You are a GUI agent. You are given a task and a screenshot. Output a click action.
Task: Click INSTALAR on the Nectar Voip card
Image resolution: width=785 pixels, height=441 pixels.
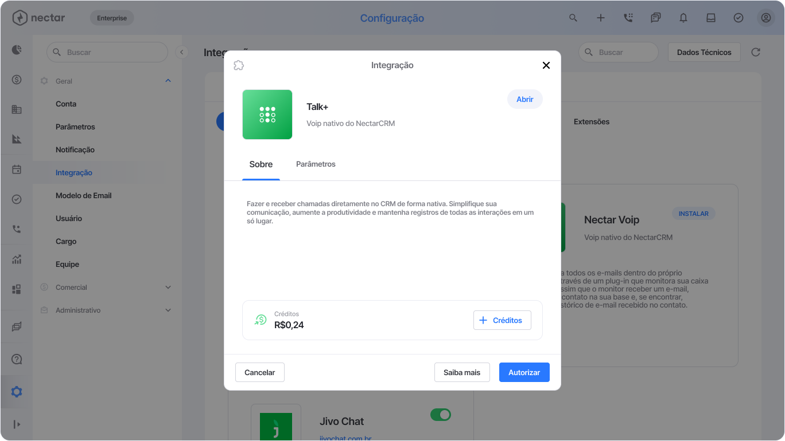click(694, 214)
